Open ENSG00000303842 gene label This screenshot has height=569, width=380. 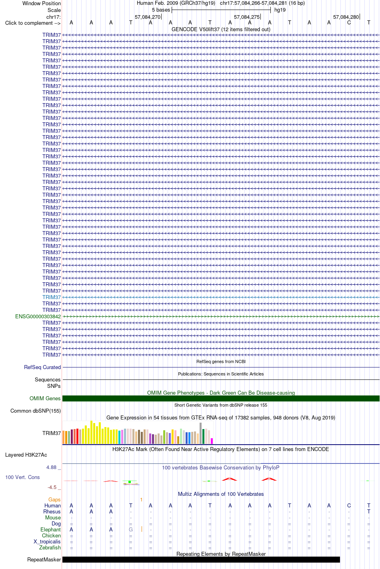click(38, 316)
